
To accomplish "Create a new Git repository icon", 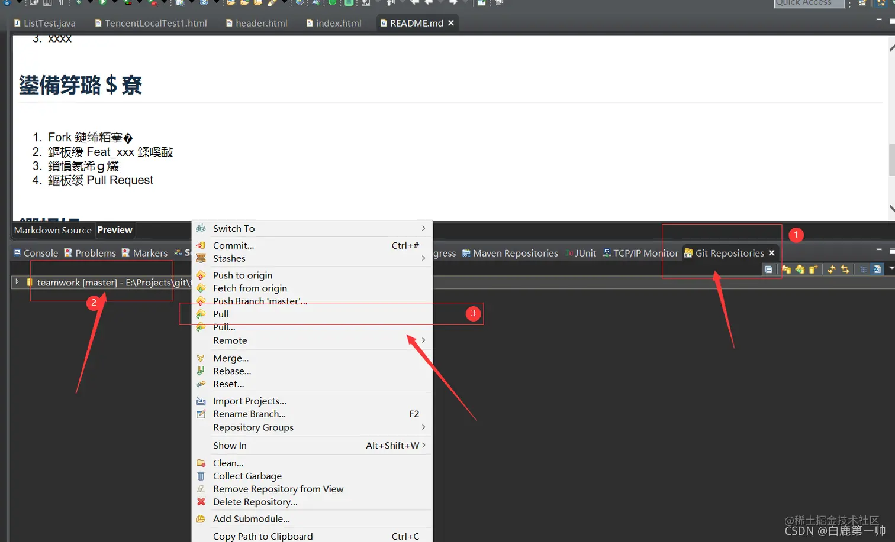I will tap(813, 270).
